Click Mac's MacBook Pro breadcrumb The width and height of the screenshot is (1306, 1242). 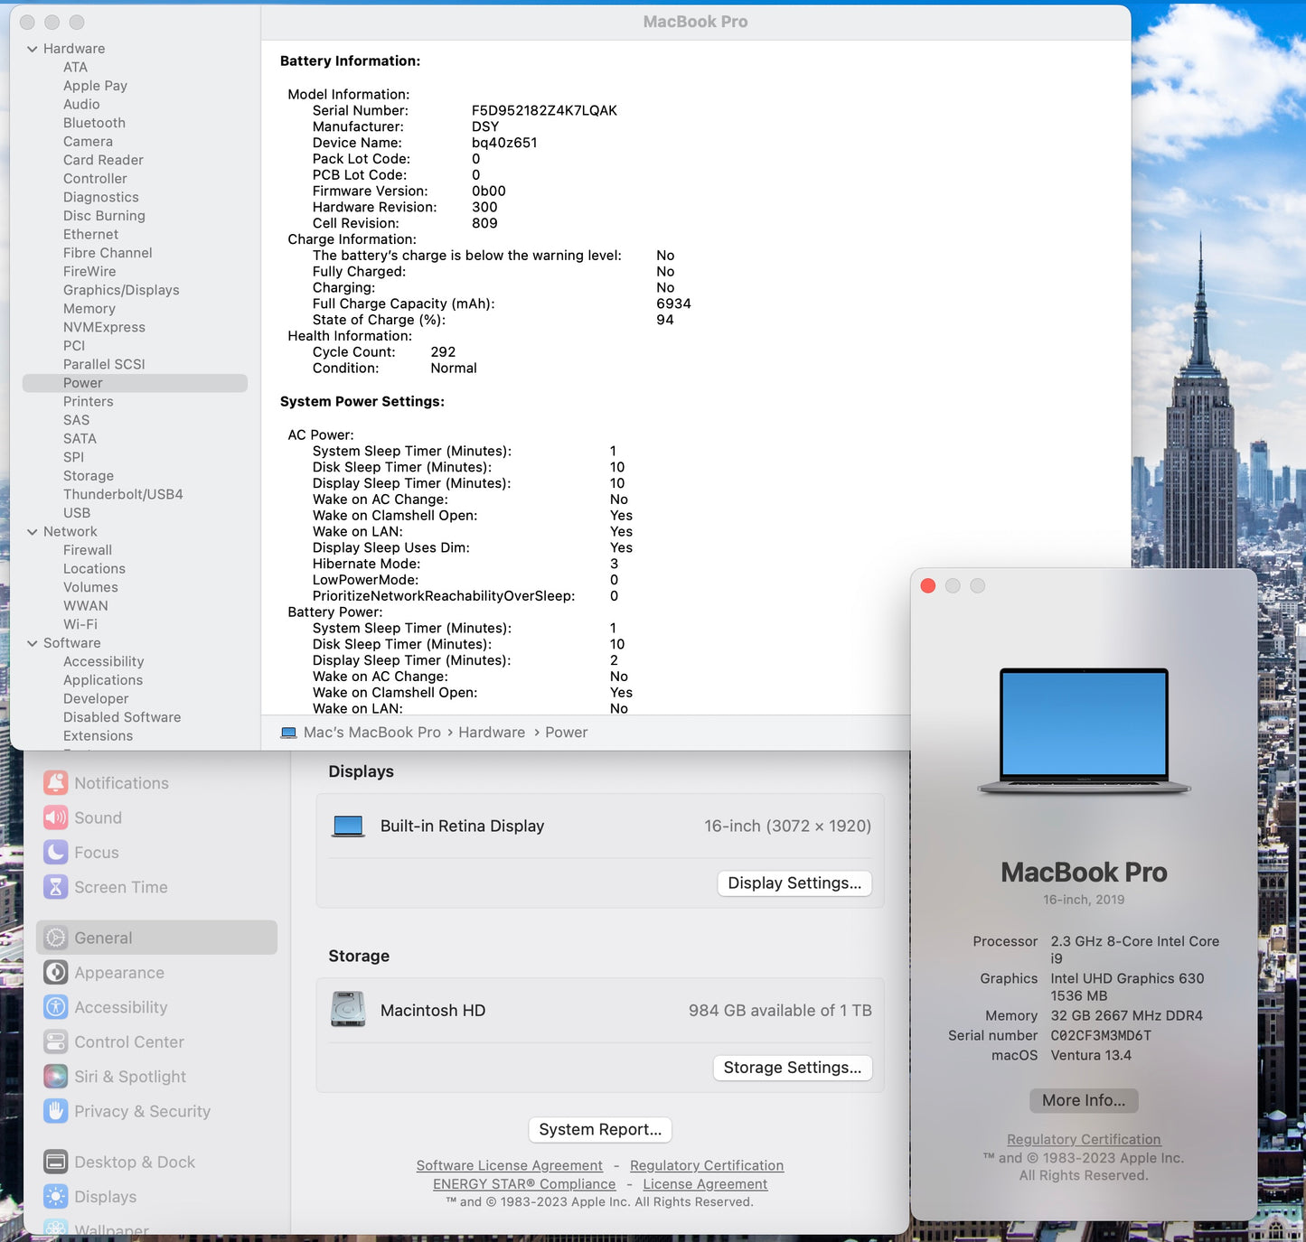click(371, 732)
